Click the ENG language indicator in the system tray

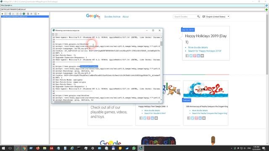point(249,148)
